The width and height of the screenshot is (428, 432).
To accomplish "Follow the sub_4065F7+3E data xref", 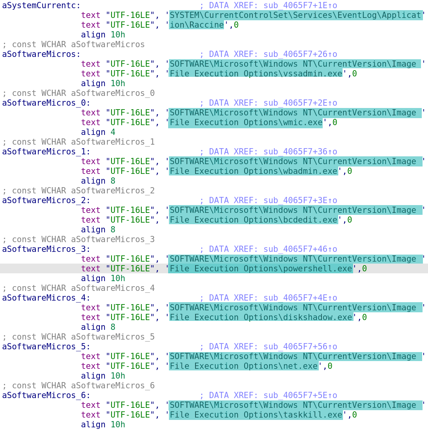I will pos(300,200).
